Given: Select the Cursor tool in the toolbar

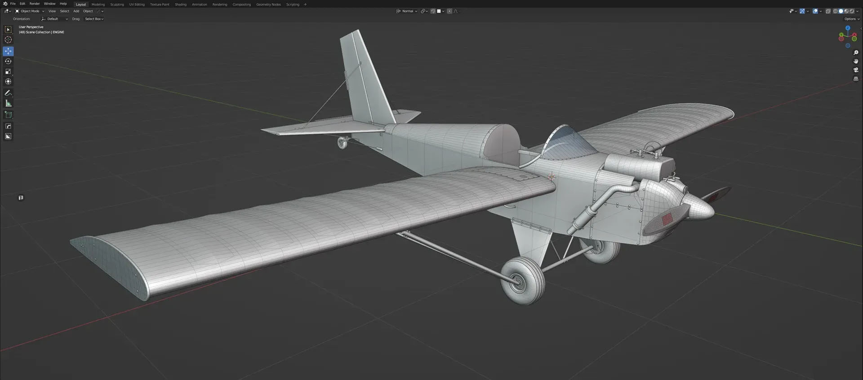Looking at the screenshot, I should pos(8,40).
